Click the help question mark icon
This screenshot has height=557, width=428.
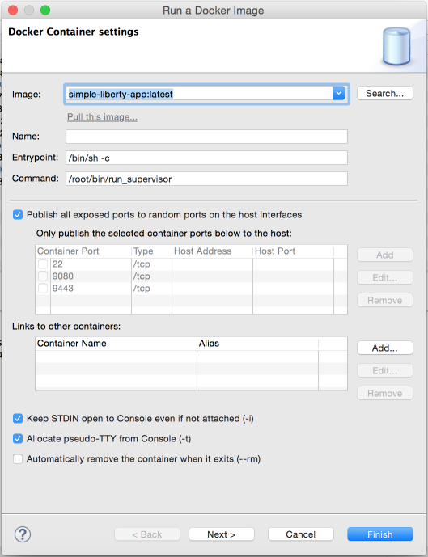[x=23, y=534]
